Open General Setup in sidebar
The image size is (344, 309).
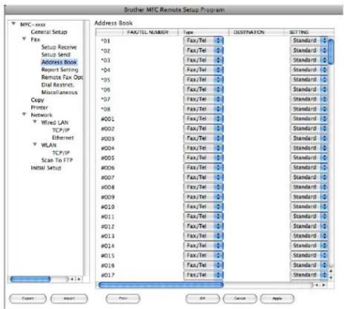click(x=49, y=32)
